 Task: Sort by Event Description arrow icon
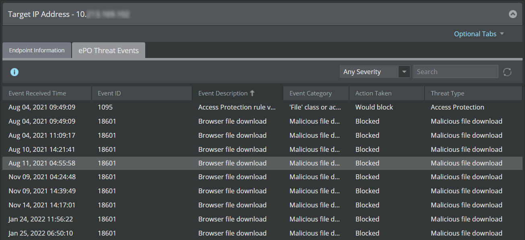click(x=252, y=93)
